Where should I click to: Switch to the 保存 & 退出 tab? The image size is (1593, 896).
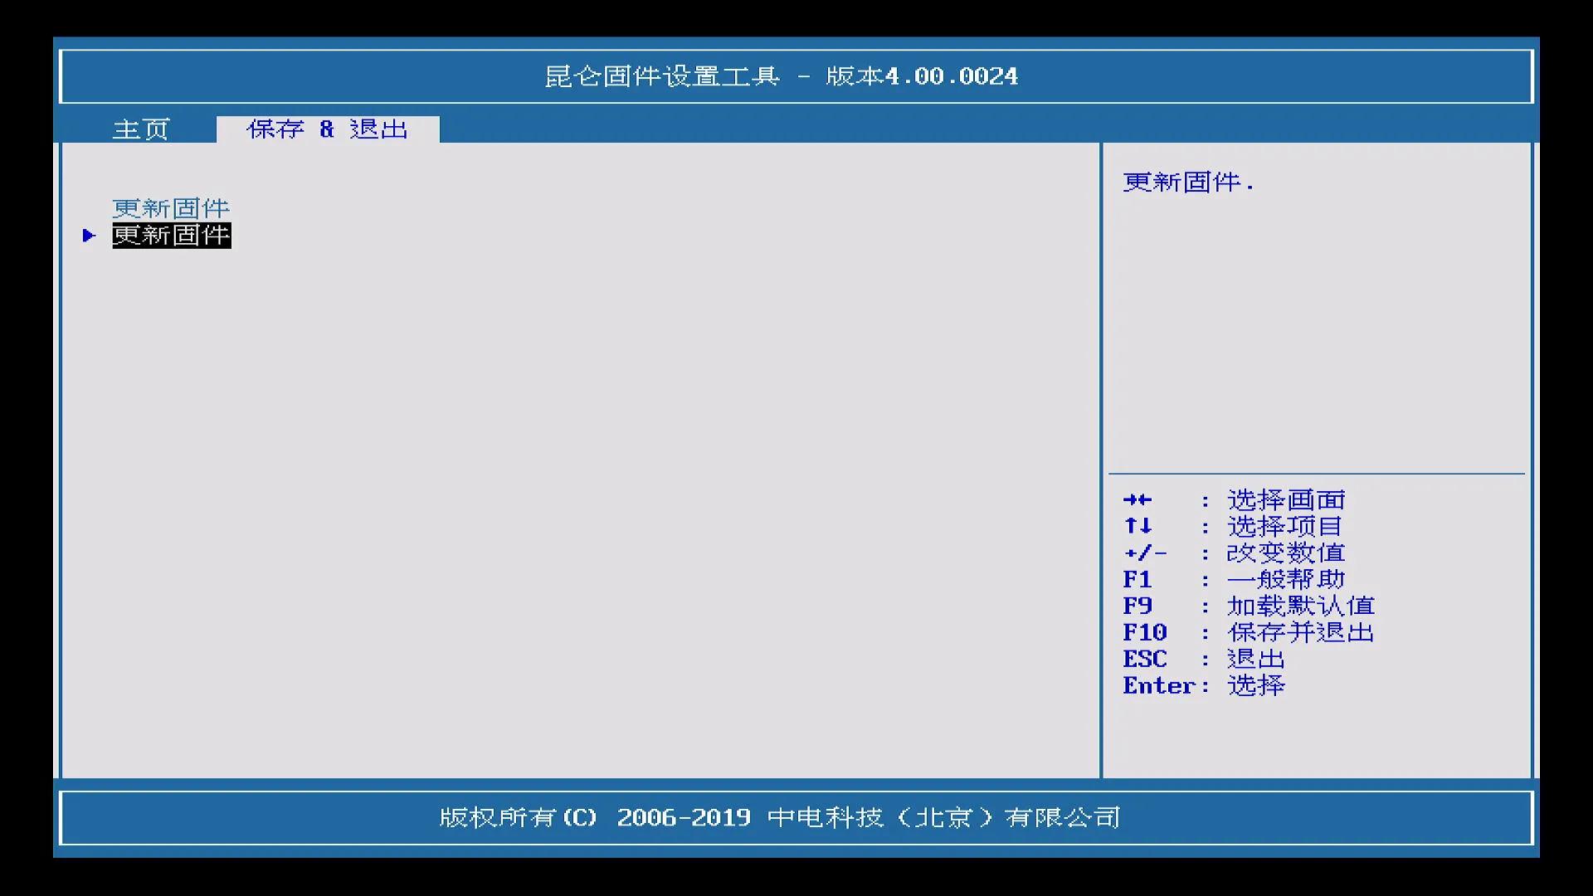pos(327,129)
